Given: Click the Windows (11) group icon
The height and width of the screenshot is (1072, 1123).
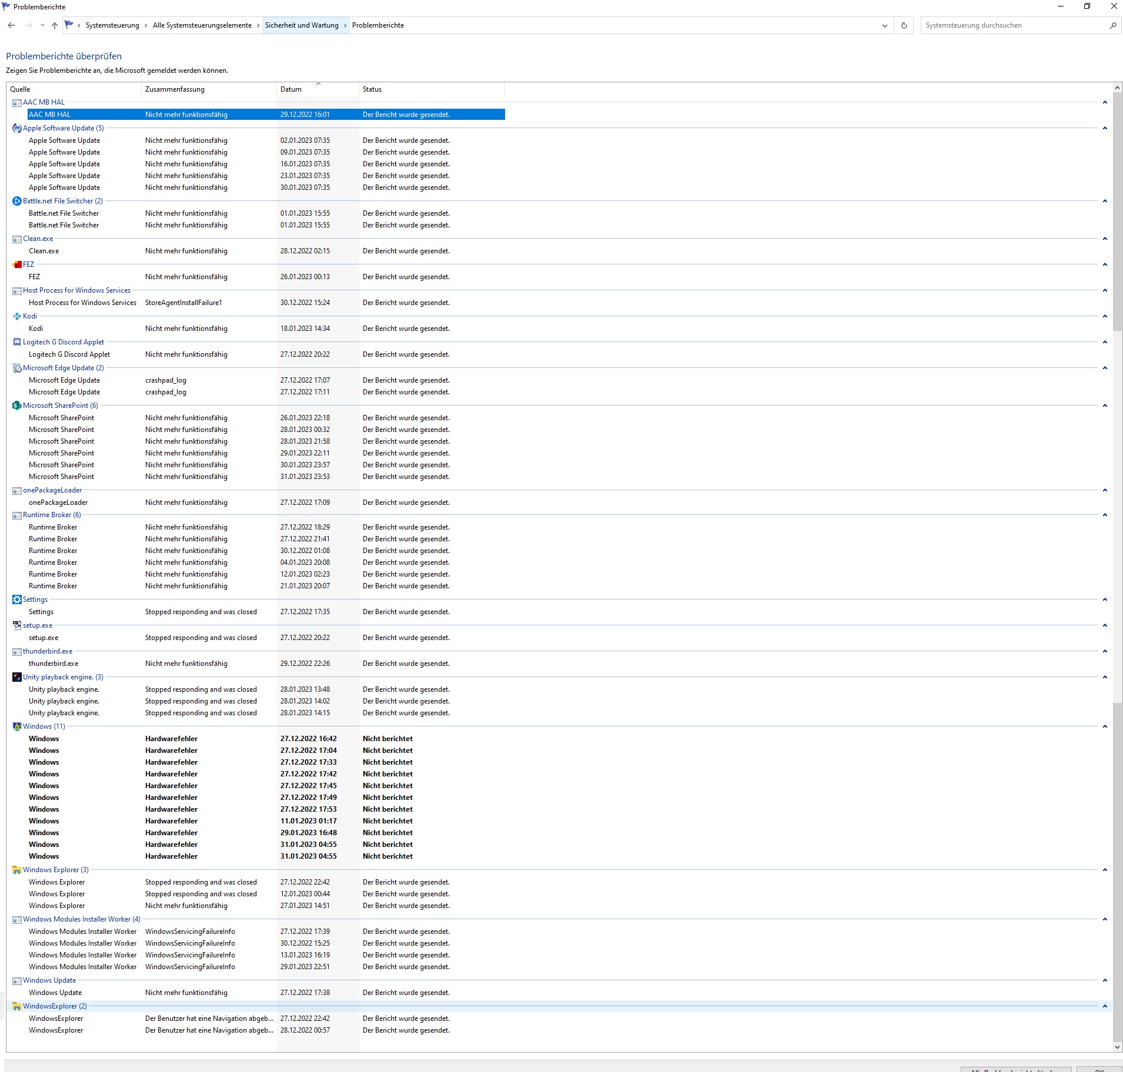Looking at the screenshot, I should pyautogui.click(x=17, y=726).
